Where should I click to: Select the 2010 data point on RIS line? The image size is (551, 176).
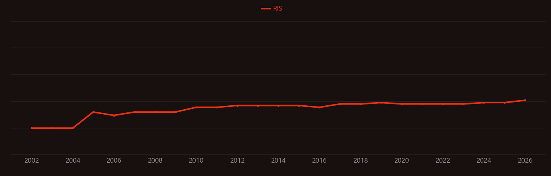pos(196,107)
